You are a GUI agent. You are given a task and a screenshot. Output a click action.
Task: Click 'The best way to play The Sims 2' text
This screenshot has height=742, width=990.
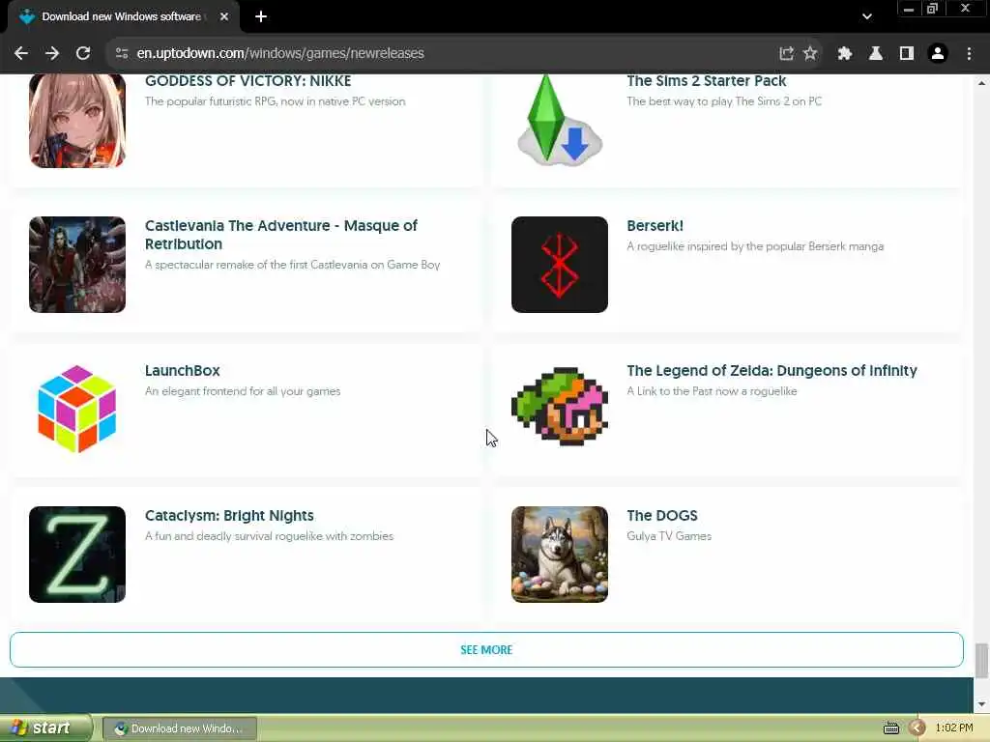tap(723, 100)
